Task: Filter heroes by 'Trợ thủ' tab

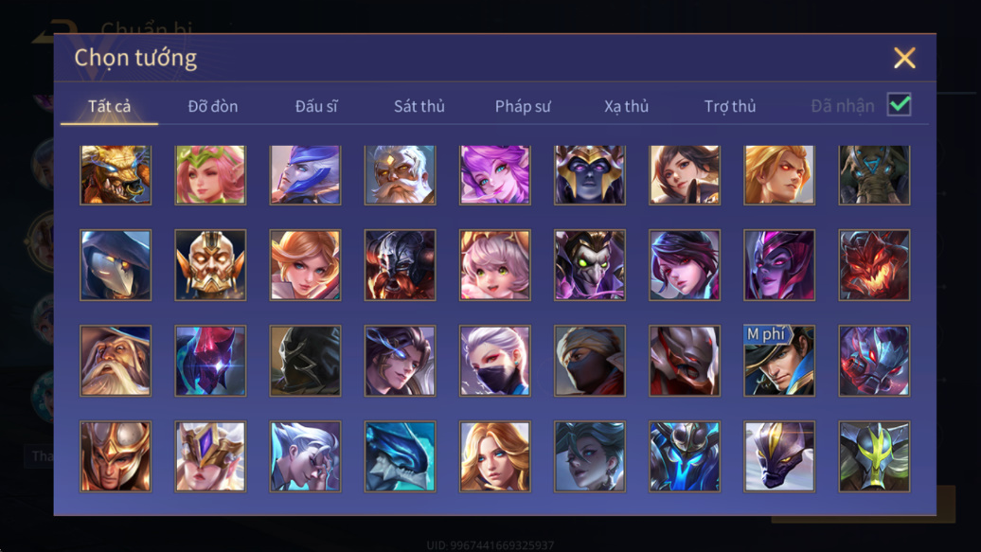Action: [730, 106]
